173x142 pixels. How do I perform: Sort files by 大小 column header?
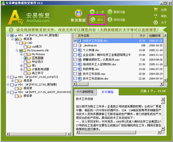pos(142,36)
